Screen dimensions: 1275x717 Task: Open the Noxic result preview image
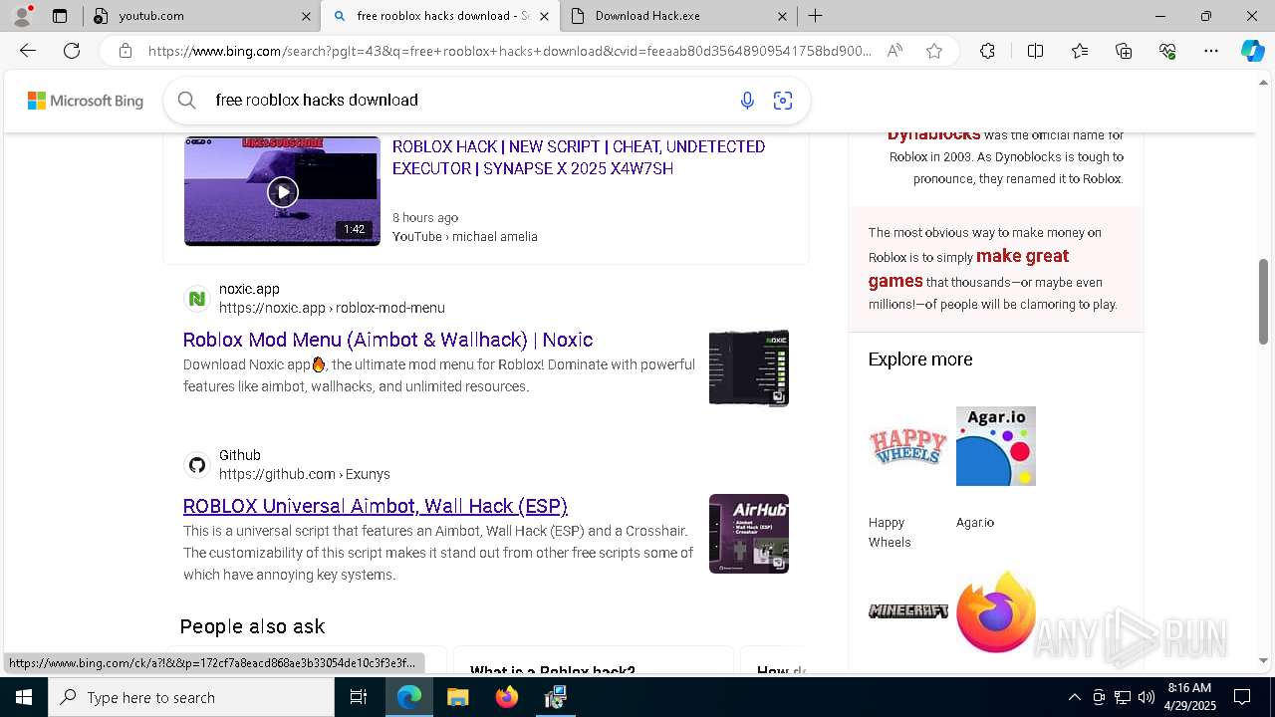pos(749,367)
